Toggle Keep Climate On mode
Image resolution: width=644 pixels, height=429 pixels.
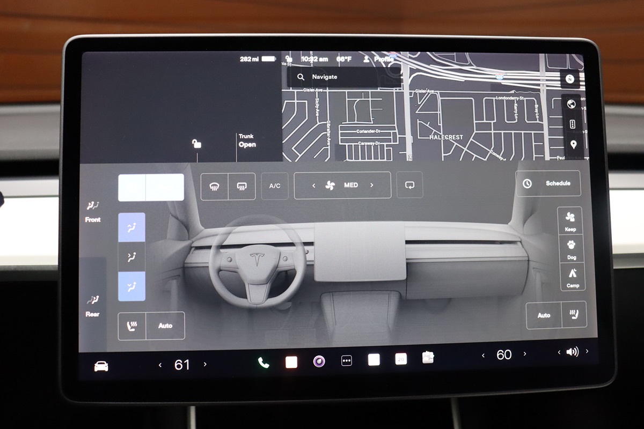pyautogui.click(x=570, y=221)
